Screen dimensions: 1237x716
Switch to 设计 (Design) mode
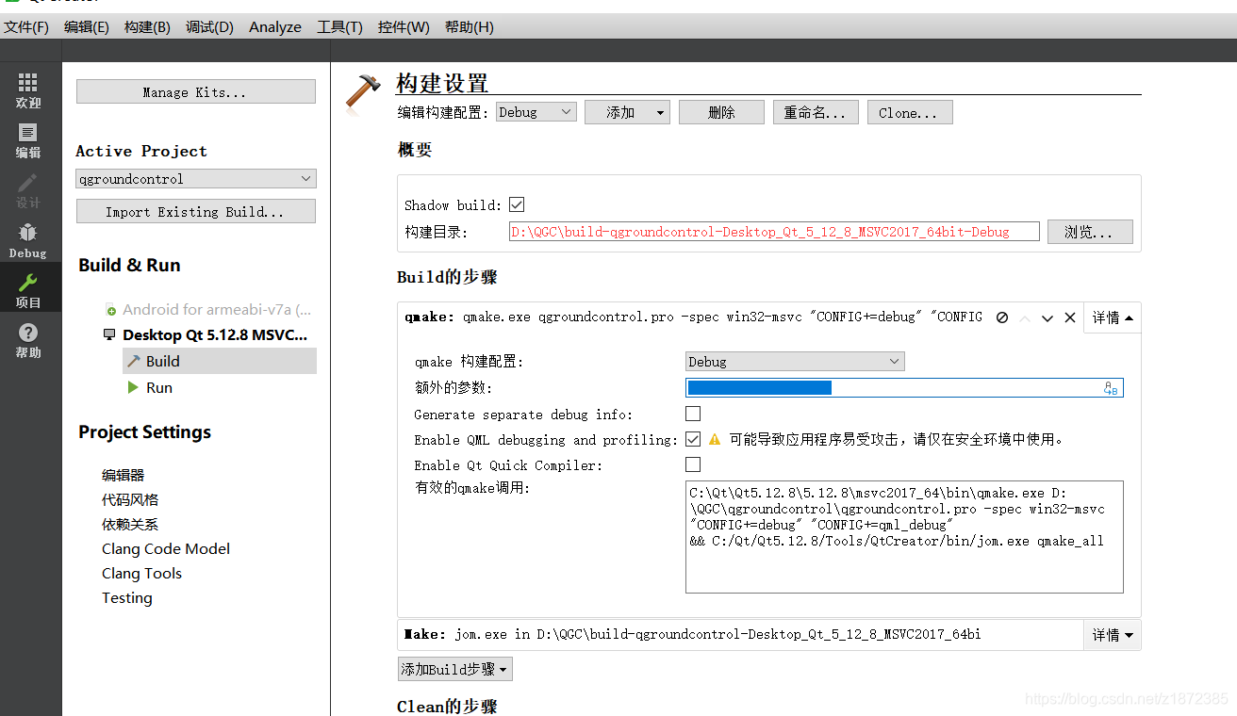(28, 190)
